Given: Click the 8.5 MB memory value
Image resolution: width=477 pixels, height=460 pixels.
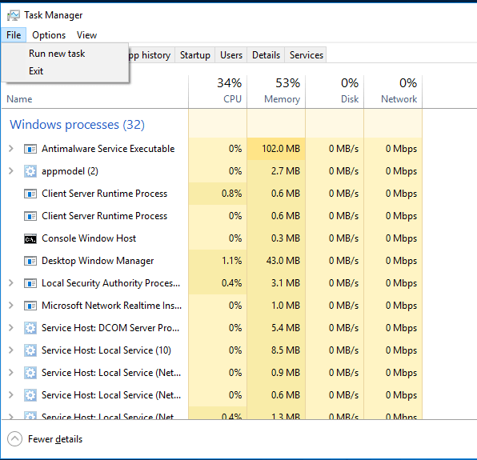Looking at the screenshot, I should click(286, 350).
